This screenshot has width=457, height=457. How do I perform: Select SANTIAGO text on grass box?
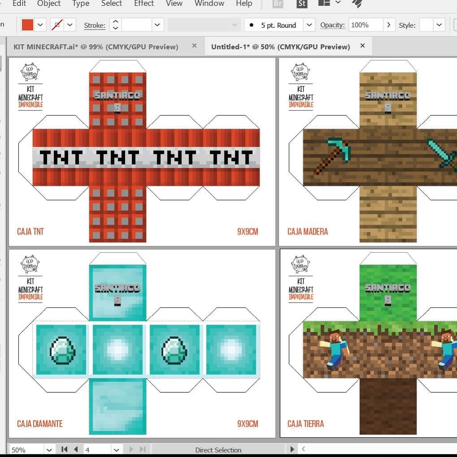(388, 288)
